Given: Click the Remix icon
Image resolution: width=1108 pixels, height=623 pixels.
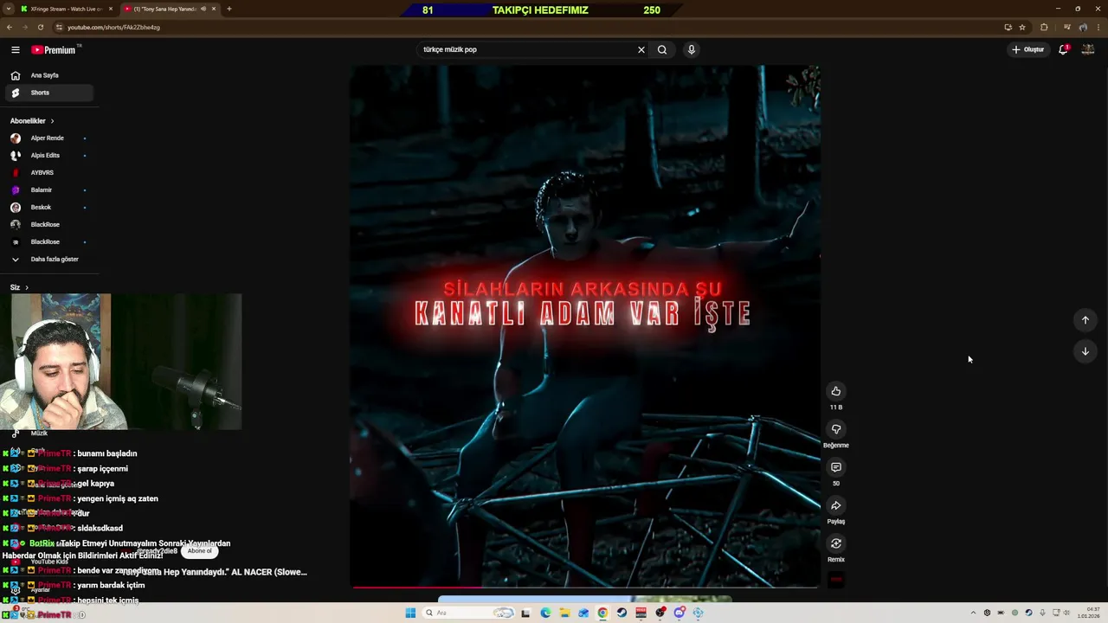Looking at the screenshot, I should coord(836,543).
